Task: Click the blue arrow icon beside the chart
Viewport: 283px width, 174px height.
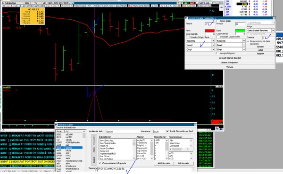Action: click(x=221, y=7)
